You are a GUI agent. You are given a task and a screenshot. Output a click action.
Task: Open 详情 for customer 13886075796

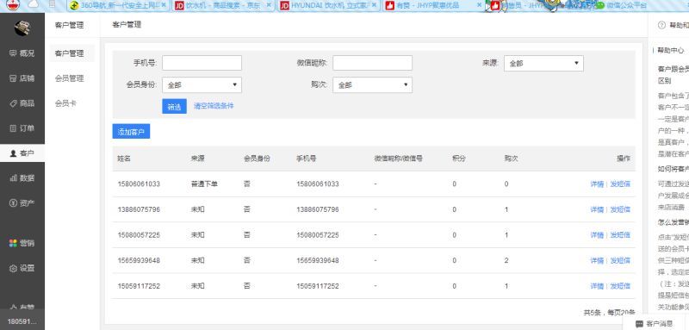point(597,209)
